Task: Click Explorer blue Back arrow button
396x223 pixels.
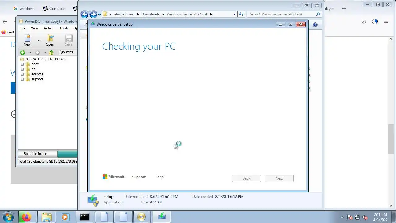Action: point(84,14)
